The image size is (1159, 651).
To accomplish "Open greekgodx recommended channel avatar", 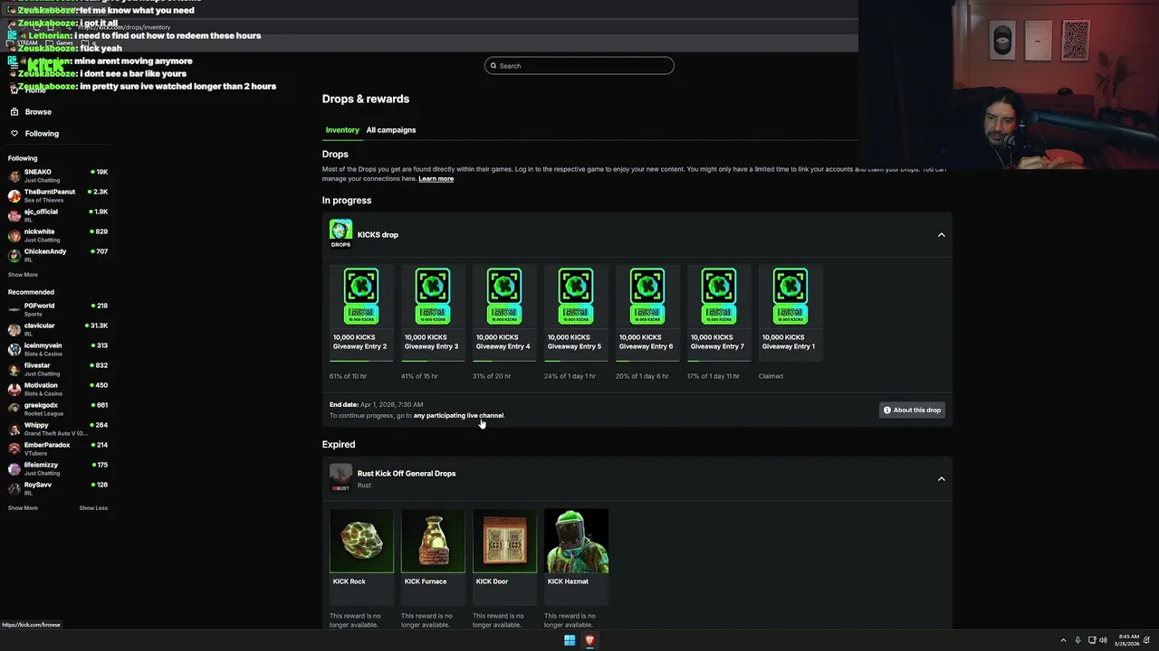I will (14, 409).
